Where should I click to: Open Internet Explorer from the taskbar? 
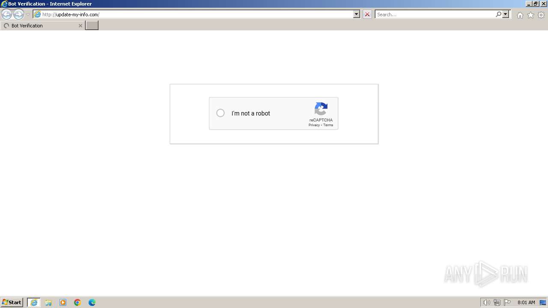[x=34, y=302]
